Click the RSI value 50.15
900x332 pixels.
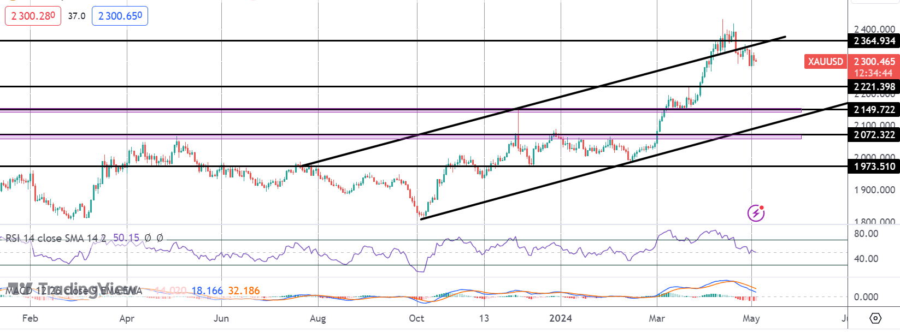tap(126, 238)
